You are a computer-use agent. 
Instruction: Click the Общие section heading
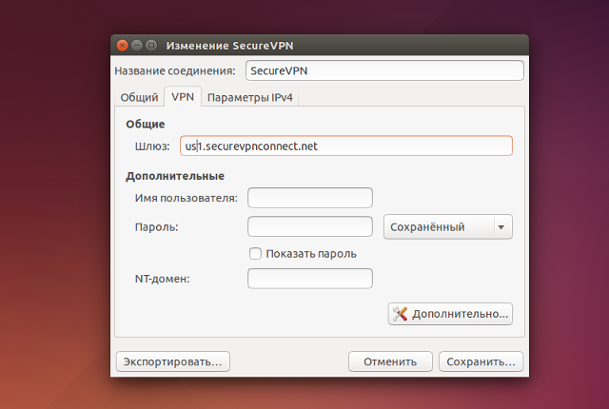pyautogui.click(x=146, y=125)
